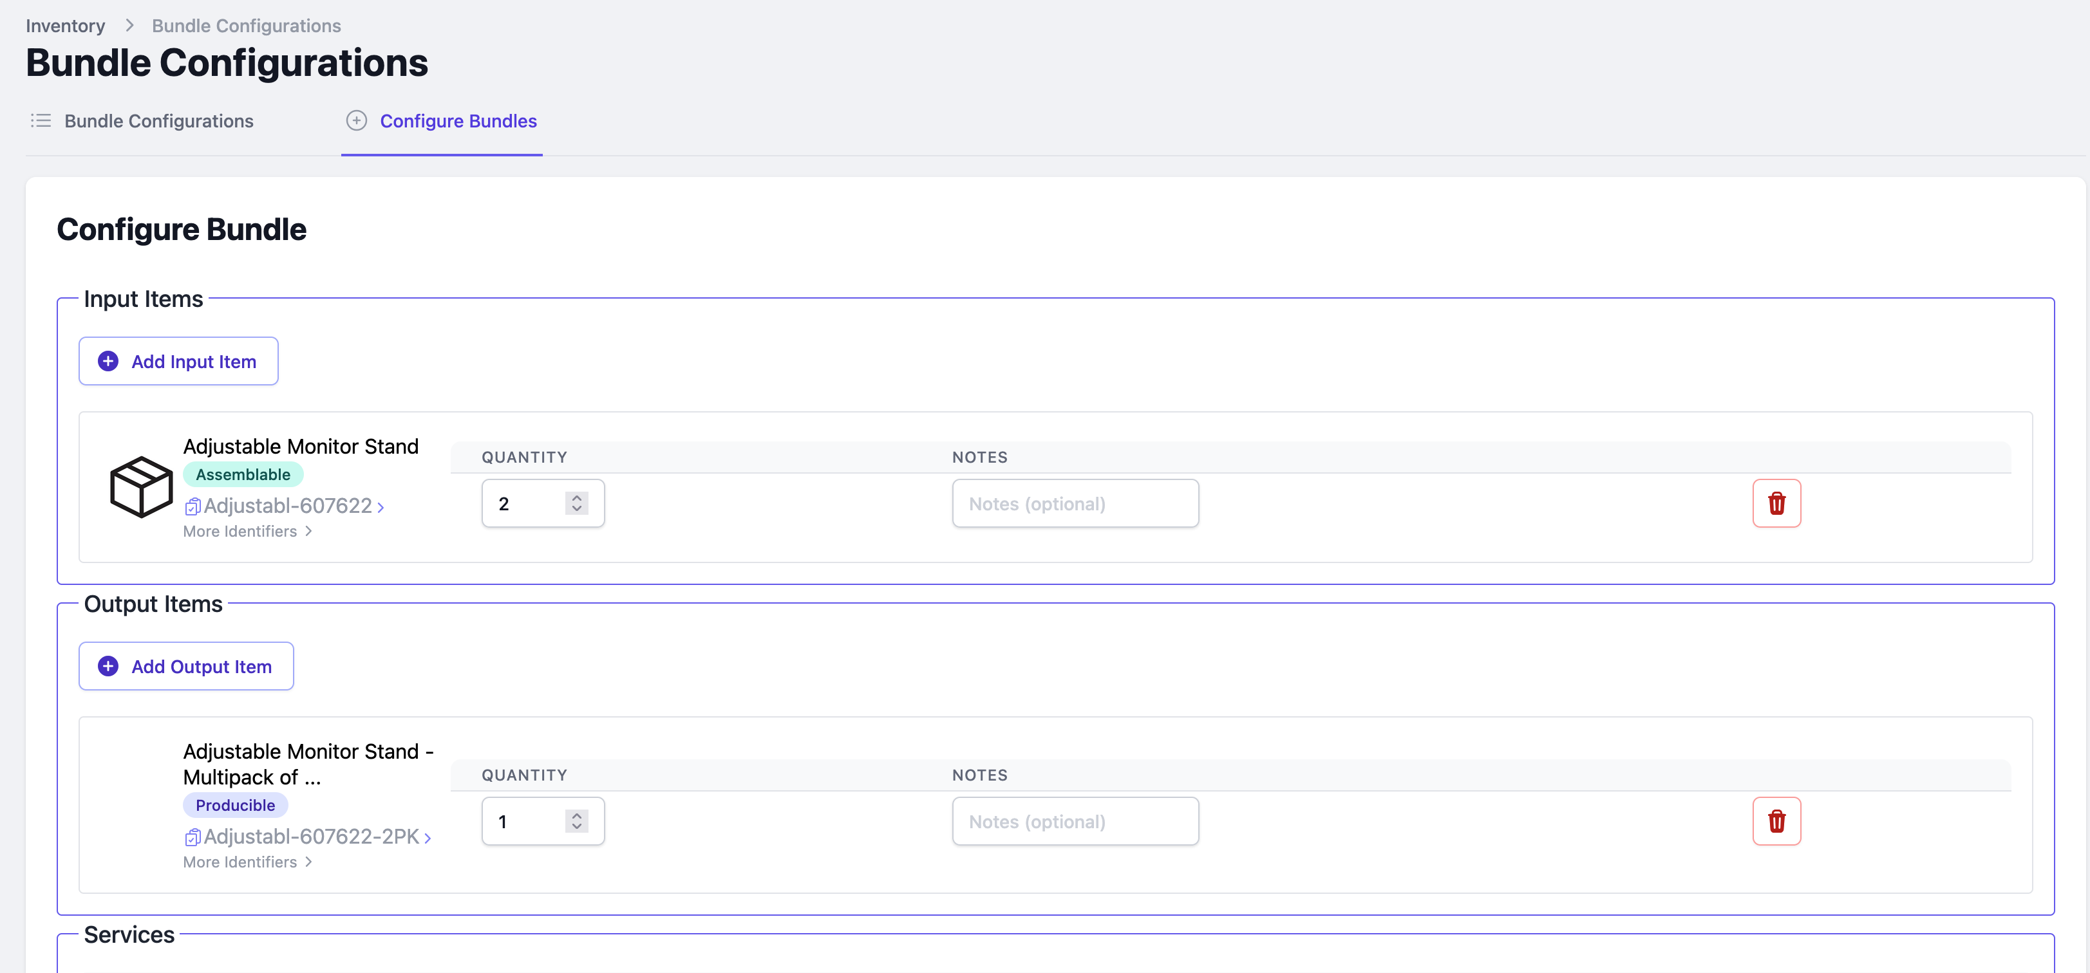
Task: Step the input item quantity with the arrows
Action: click(576, 503)
